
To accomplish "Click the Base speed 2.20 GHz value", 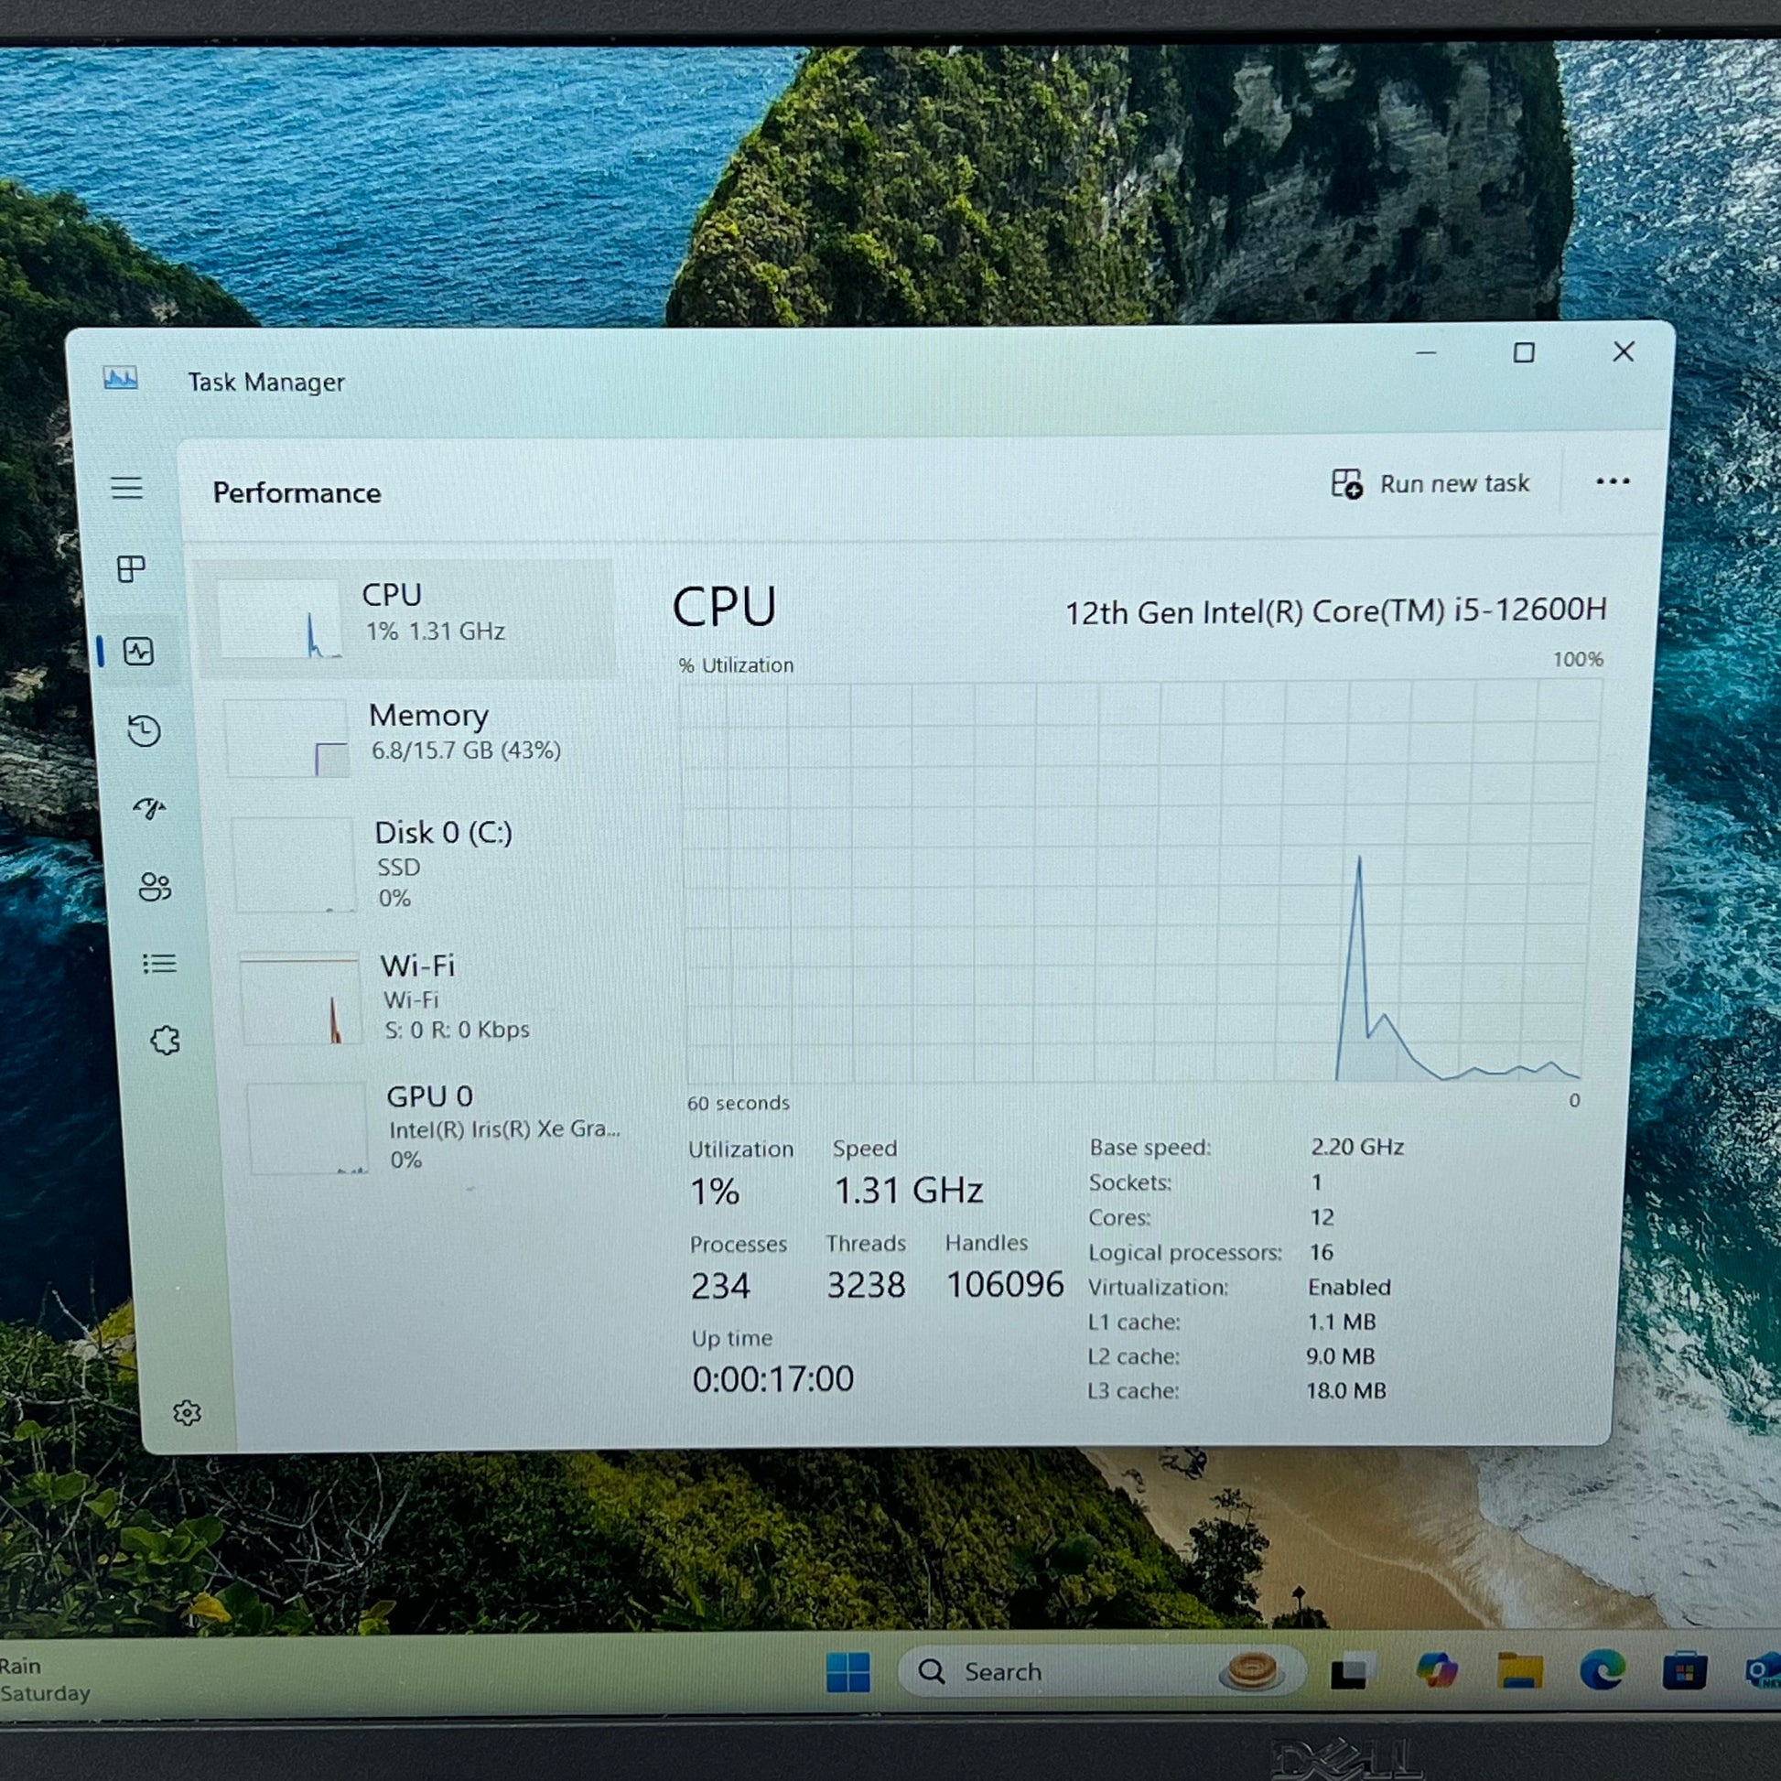I will click(1357, 1147).
